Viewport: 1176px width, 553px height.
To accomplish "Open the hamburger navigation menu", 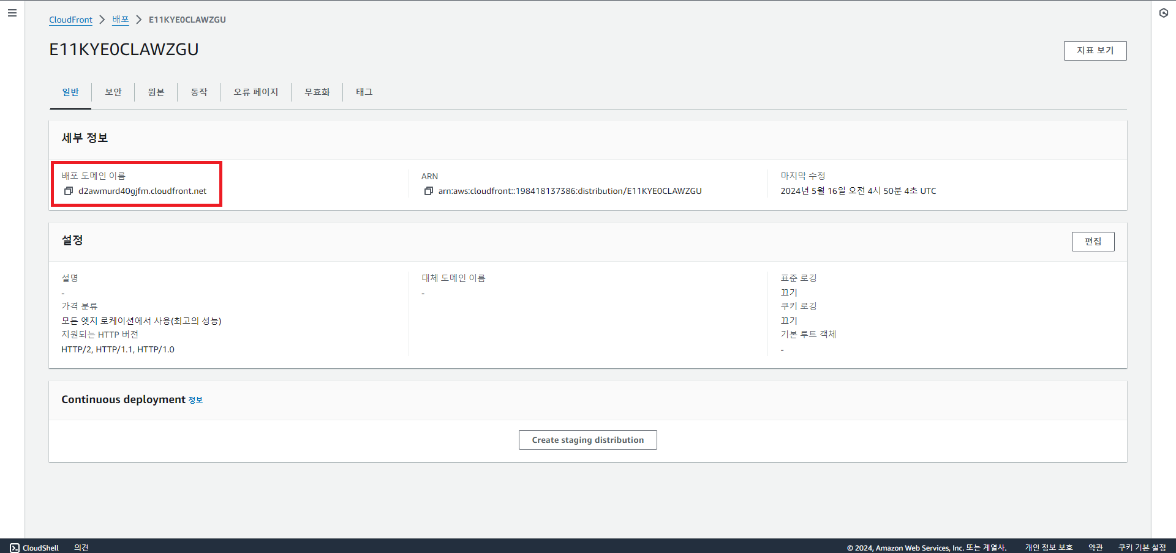I will [12, 13].
